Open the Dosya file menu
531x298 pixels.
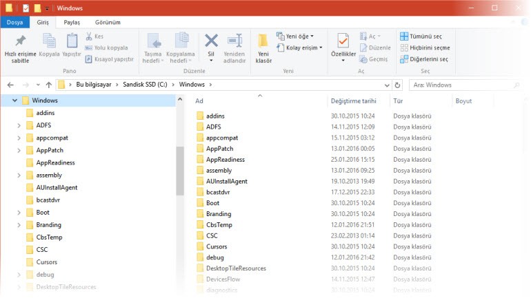14,22
